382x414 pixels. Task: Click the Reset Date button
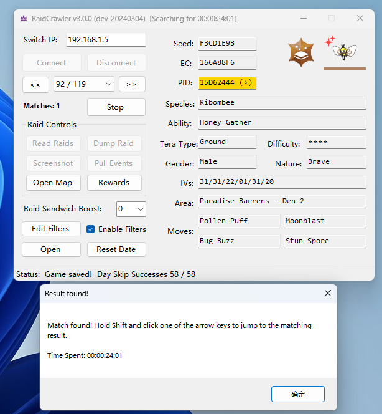point(116,249)
